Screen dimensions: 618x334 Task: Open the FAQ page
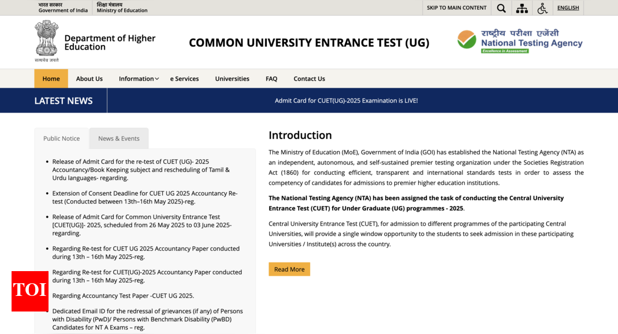(271, 79)
